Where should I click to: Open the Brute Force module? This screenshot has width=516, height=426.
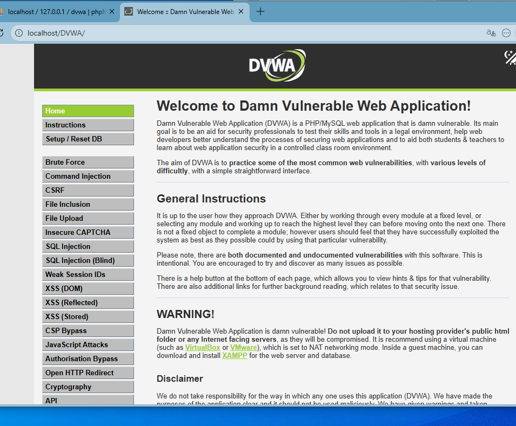pos(88,162)
